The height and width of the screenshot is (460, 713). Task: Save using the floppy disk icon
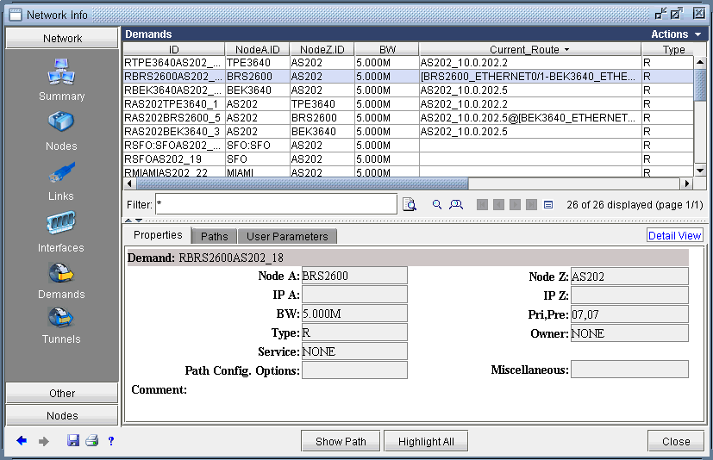73,441
